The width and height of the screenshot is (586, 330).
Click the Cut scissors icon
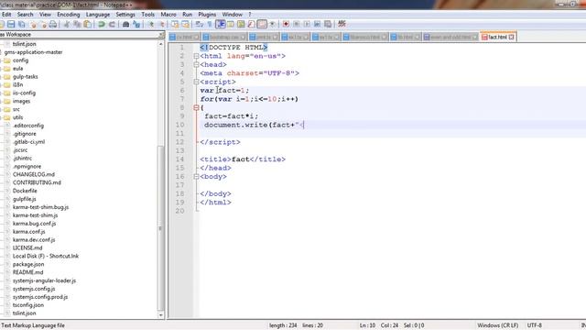coord(67,25)
